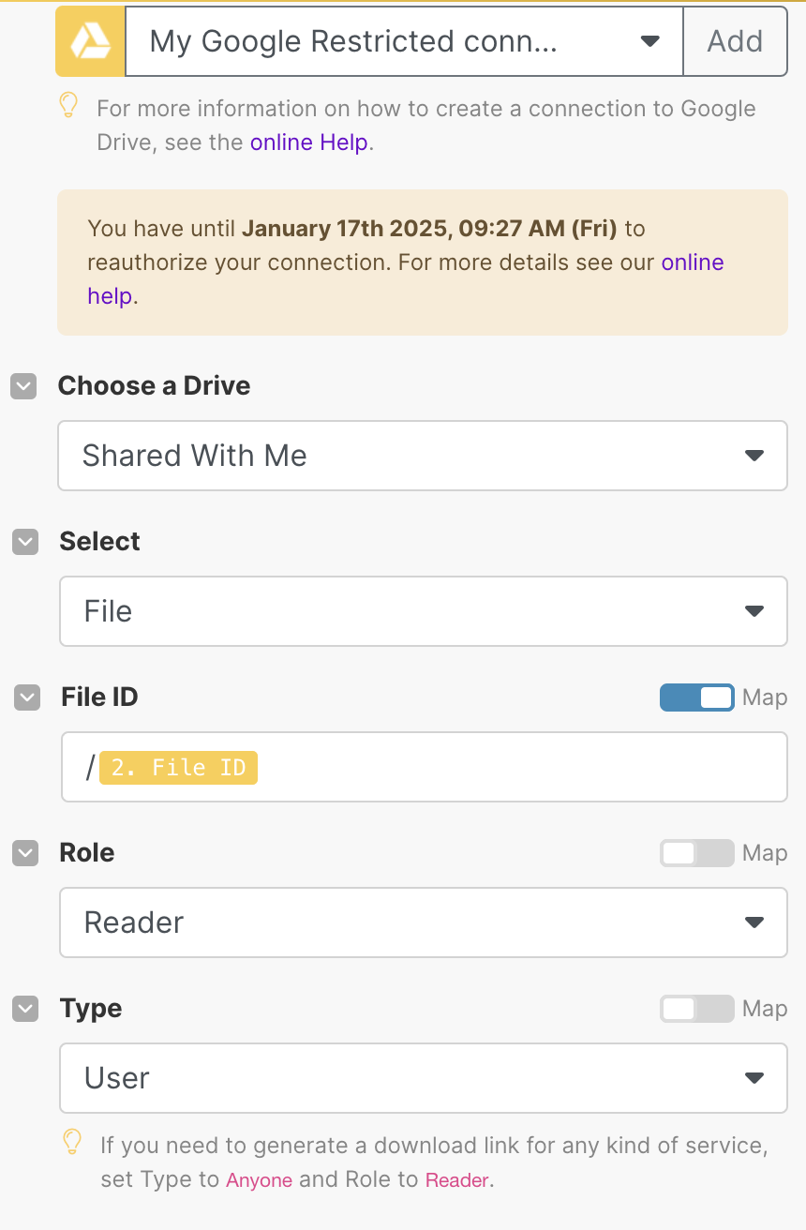Enable the Role Map toggle

pyautogui.click(x=696, y=853)
